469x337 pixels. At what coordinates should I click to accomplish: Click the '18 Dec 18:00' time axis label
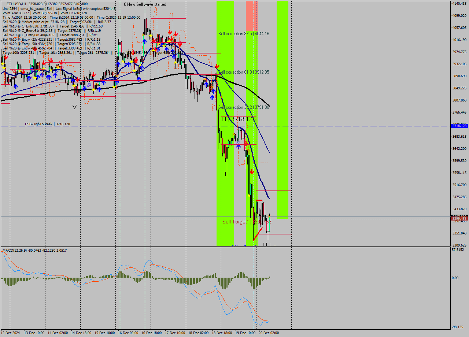[222, 333]
